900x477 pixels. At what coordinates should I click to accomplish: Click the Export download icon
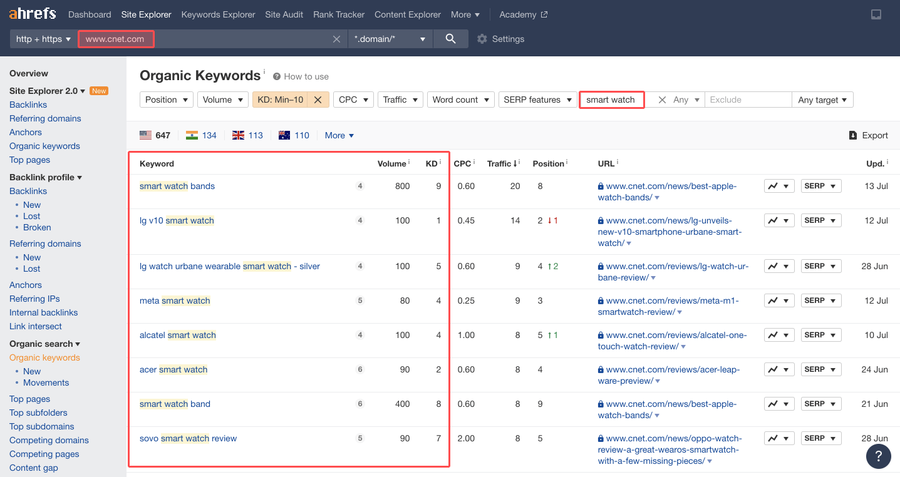(852, 135)
